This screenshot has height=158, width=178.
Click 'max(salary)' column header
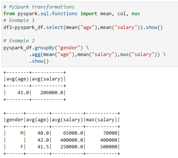(101, 120)
